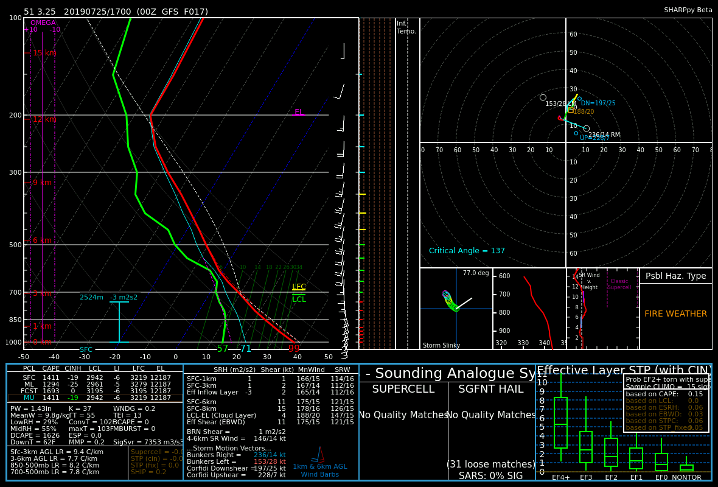Click the magenta EL level marker
Screen dimensions: 718x487
tap(299, 112)
